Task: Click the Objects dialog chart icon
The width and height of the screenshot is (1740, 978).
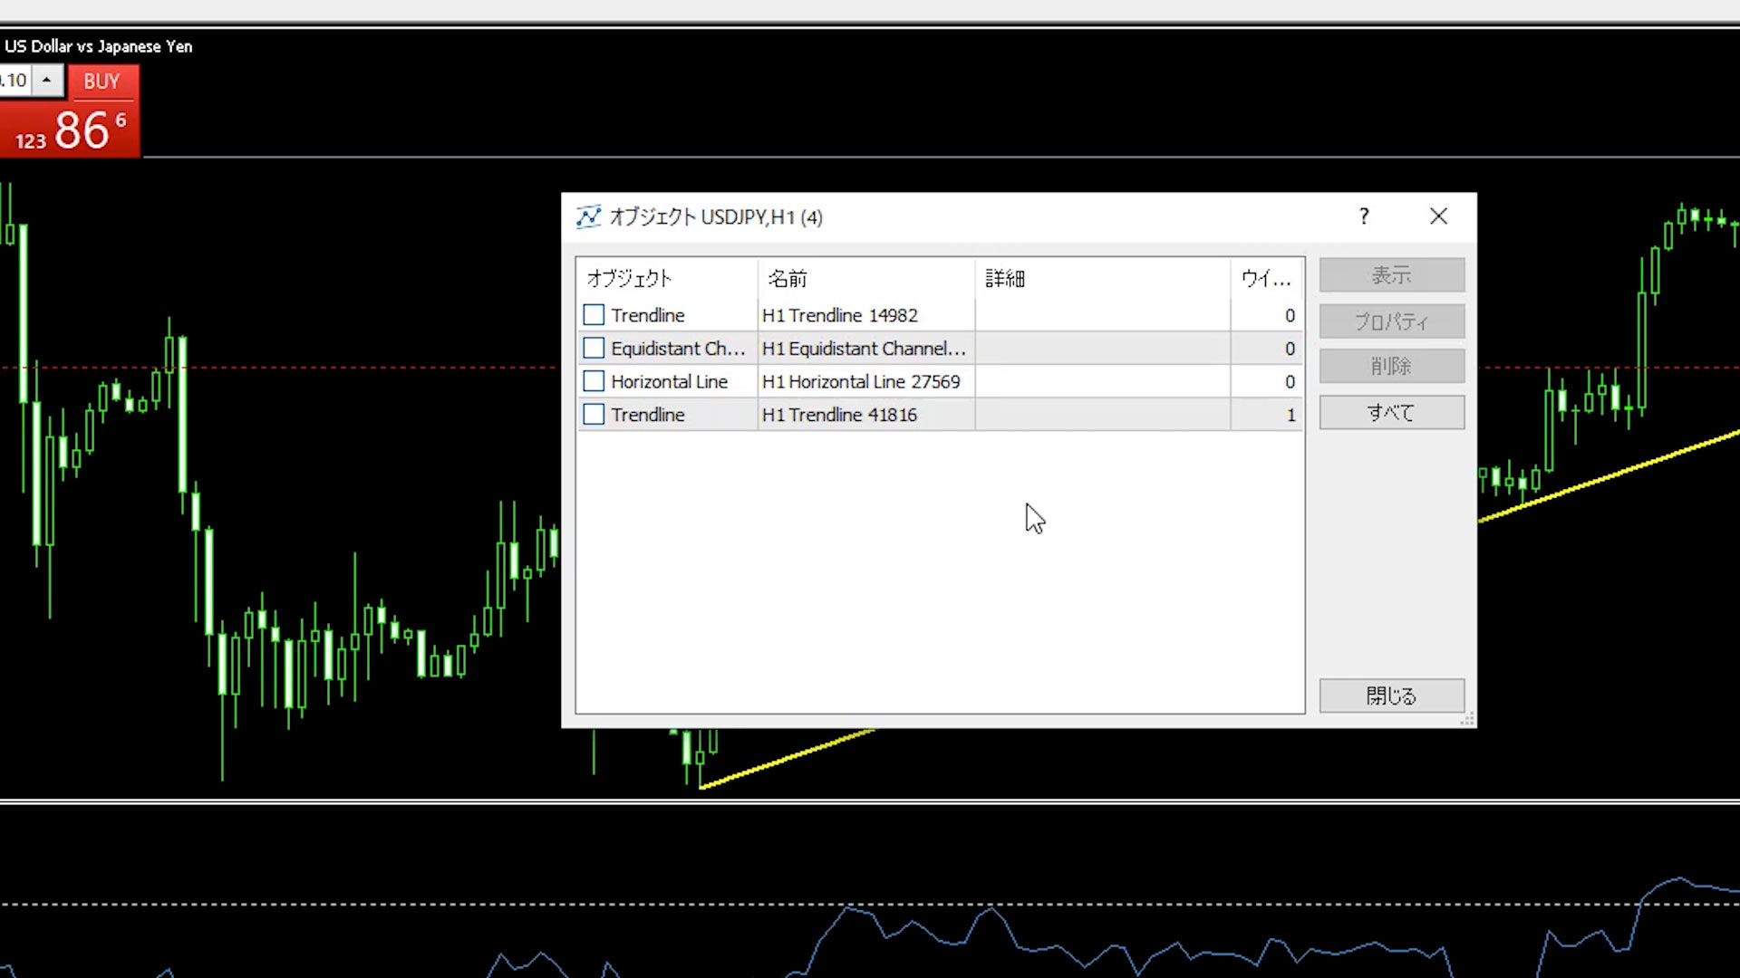Action: pyautogui.click(x=588, y=217)
